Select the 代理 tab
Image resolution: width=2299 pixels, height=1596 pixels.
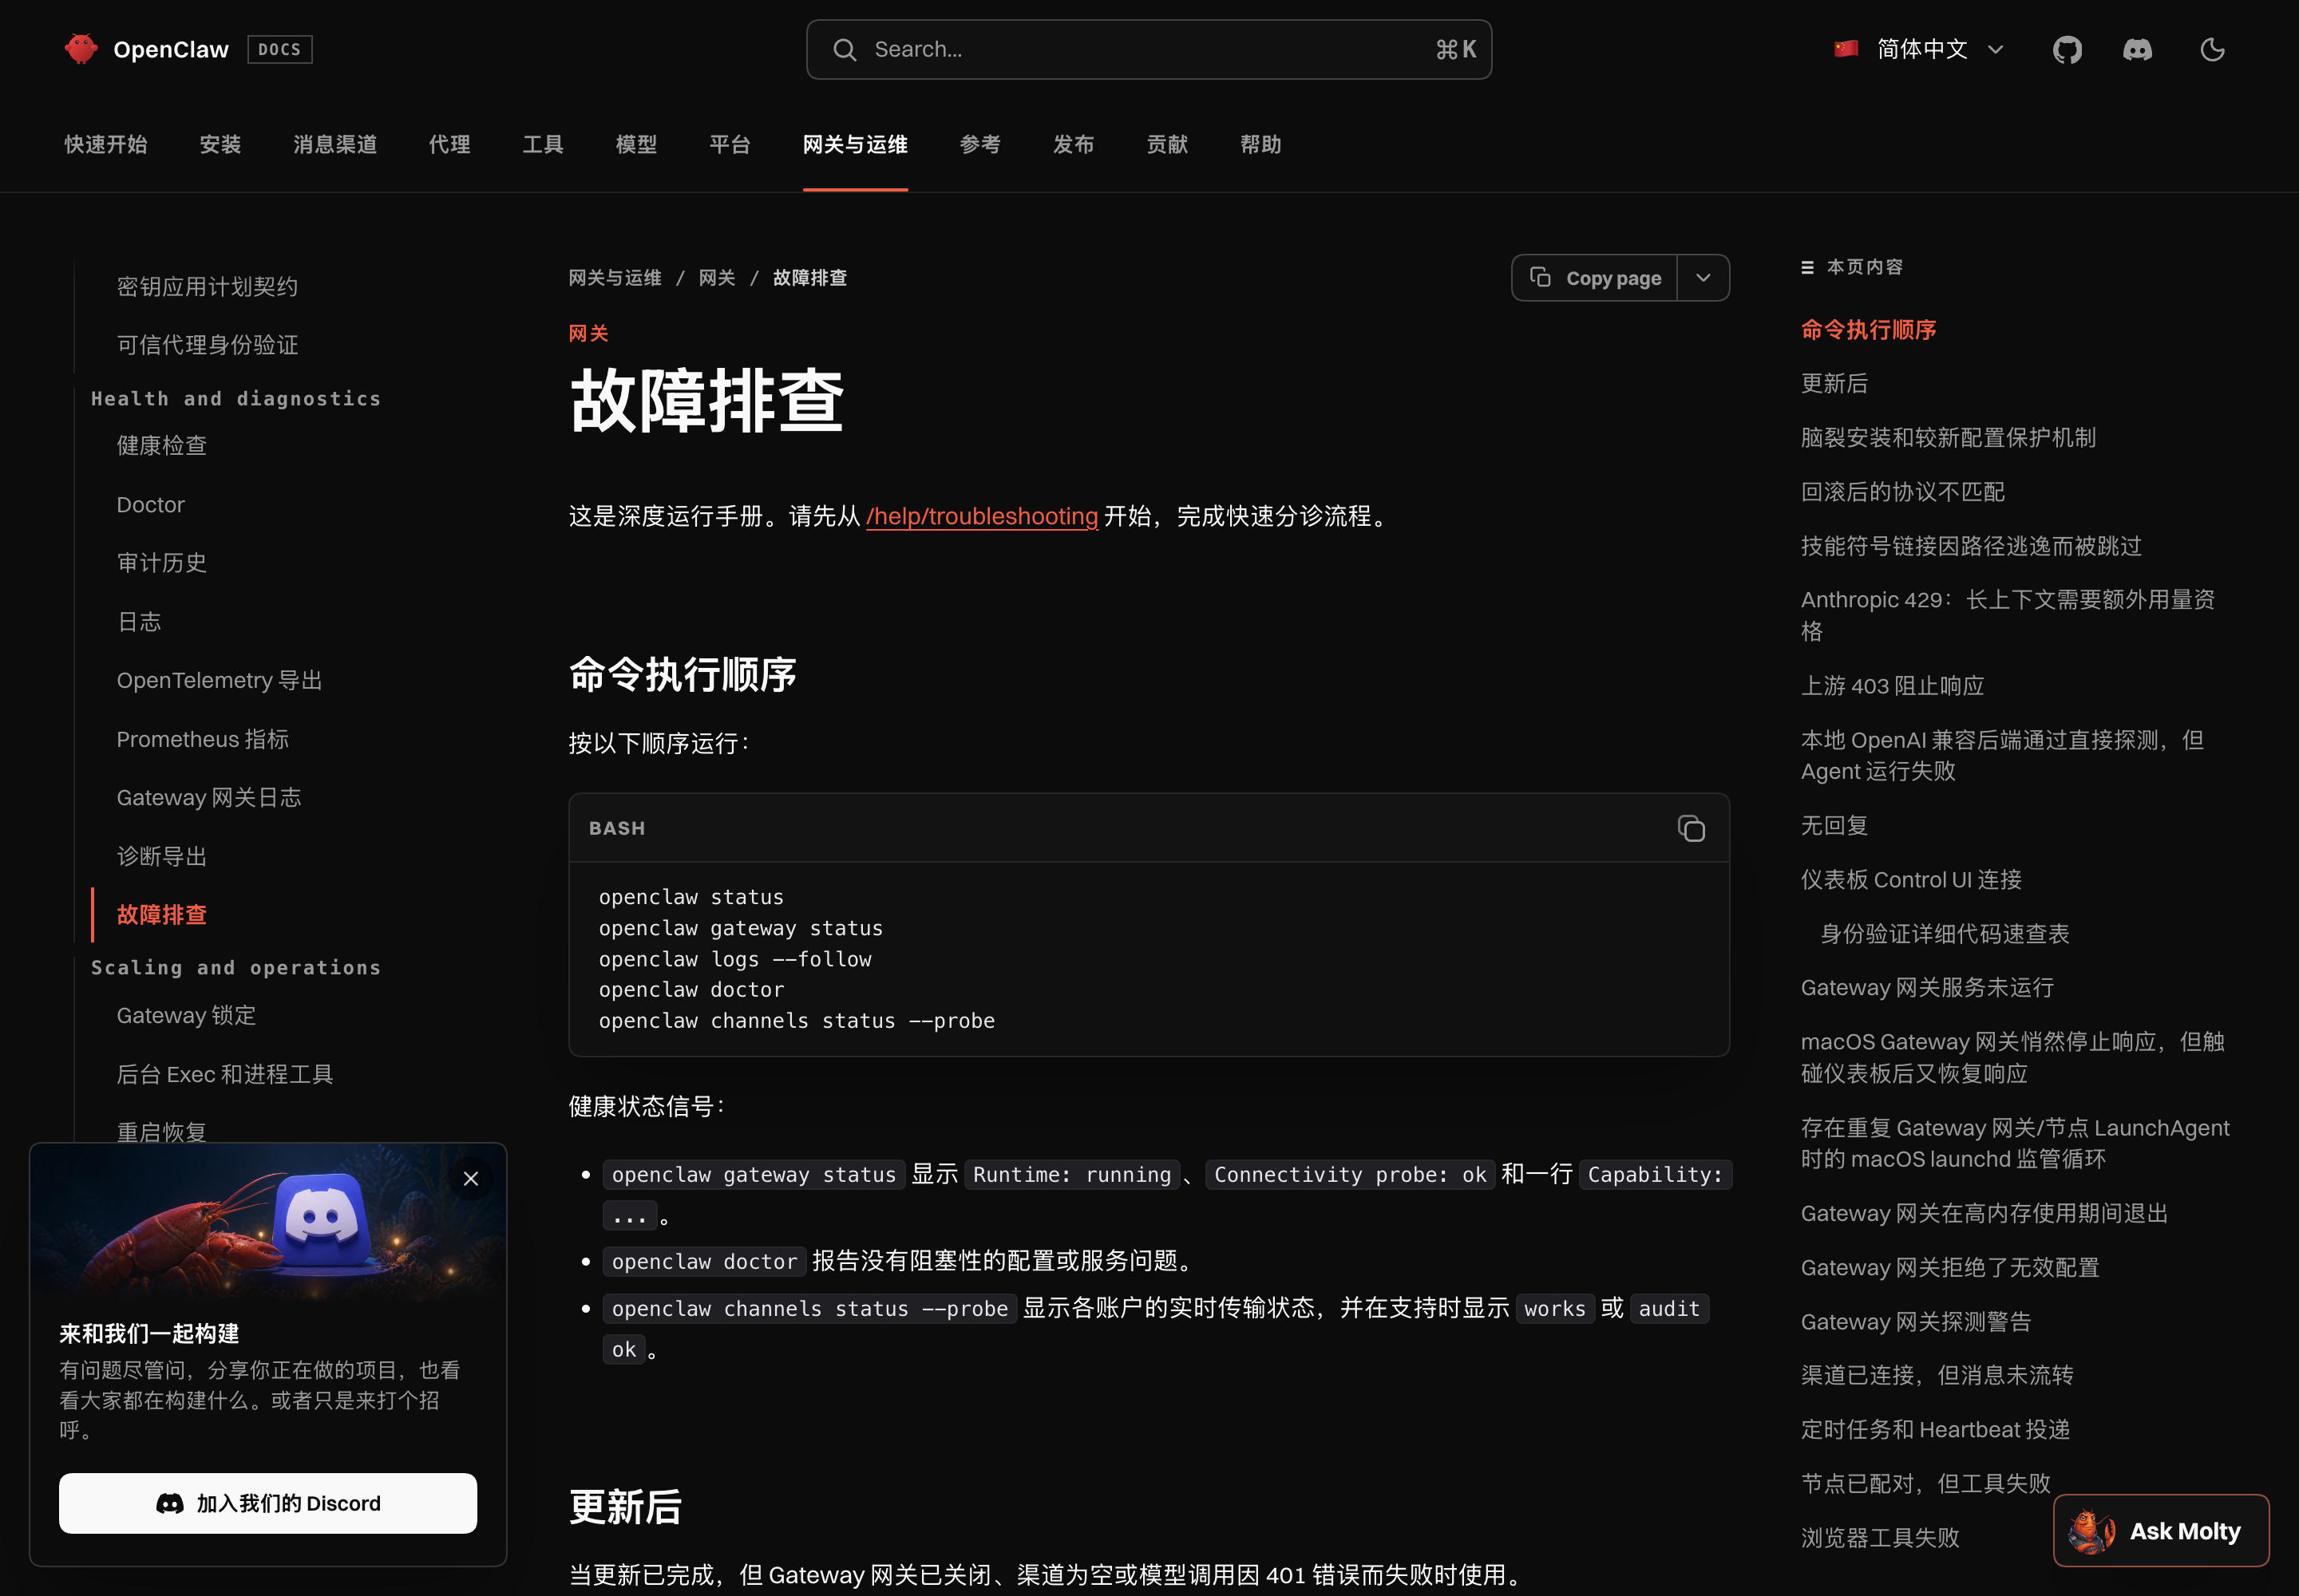[449, 145]
